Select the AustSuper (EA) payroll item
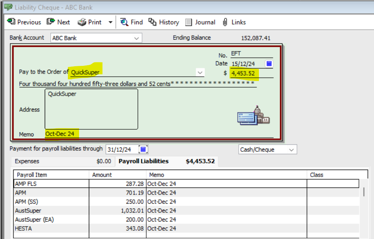This screenshot has height=239, width=374. [51, 220]
